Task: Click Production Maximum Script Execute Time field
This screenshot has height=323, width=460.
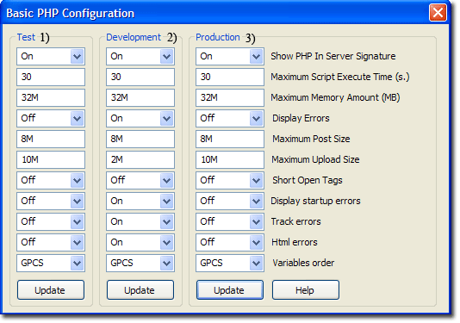Action: pyautogui.click(x=230, y=77)
